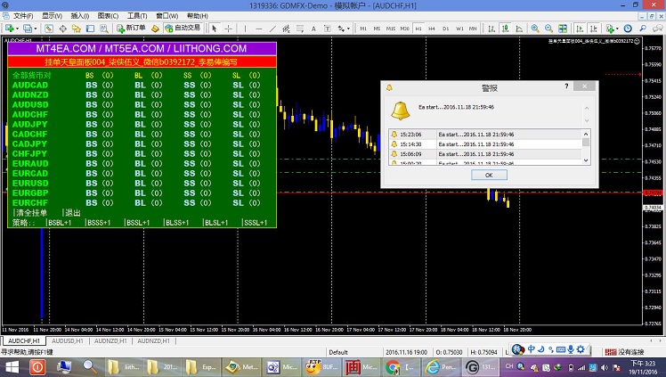Viewport: 666px width, 377px height.
Task: Open Internet Explorer from taskbar
Action: tap(442, 367)
